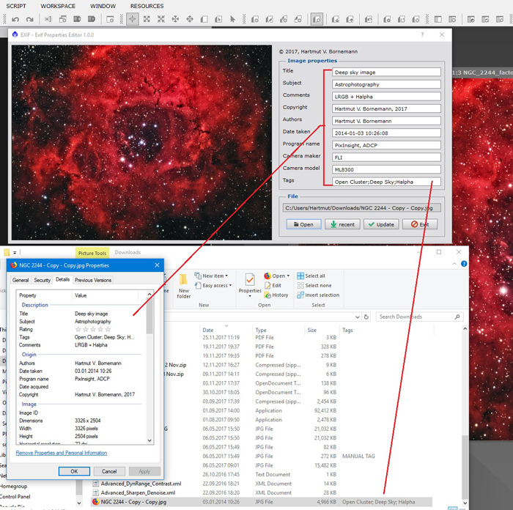The width and height of the screenshot is (513, 510).
Task: Click scroll-down arrow in Properties details list
Action: 150,440
